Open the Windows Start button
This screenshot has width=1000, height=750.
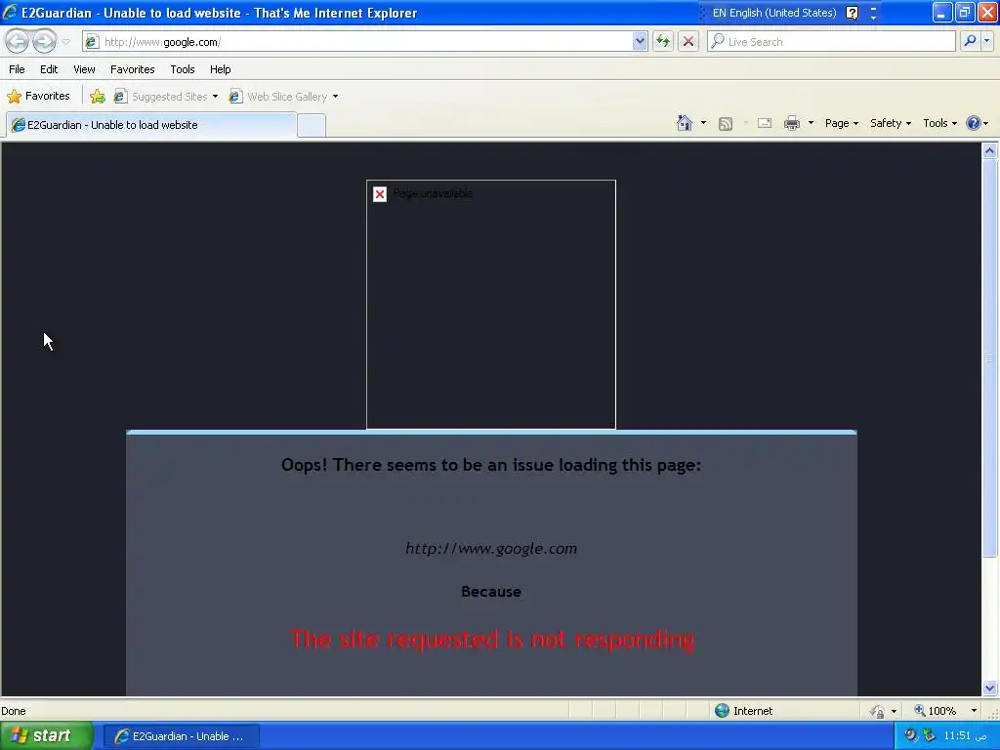46,736
